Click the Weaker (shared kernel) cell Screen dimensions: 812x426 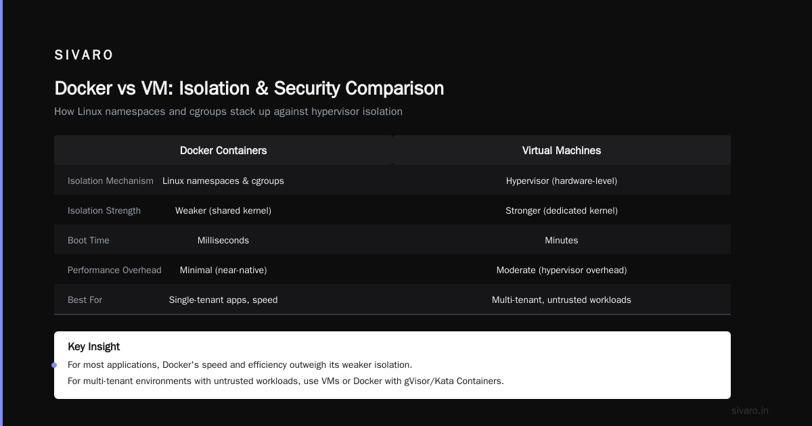[223, 211]
